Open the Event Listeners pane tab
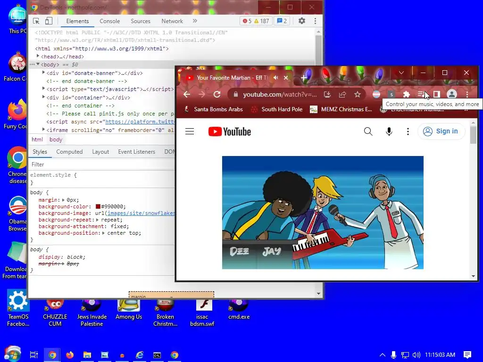Screen dimensions: 483x362 [136, 152]
